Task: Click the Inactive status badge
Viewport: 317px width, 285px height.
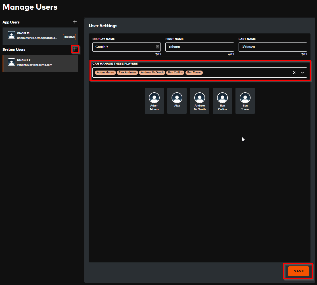Action: [x=70, y=37]
